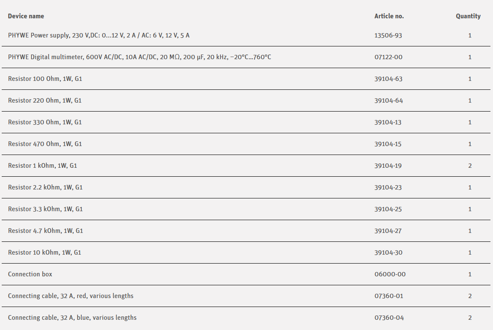Click Resistor 1 kOhm device name
This screenshot has height=330, width=493.
pos(43,166)
